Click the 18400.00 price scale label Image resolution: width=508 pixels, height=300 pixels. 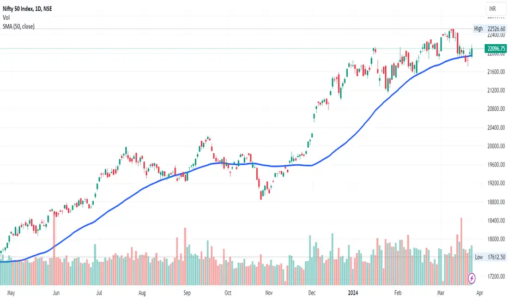click(496, 220)
